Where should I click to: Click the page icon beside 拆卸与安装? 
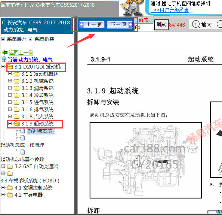click(23, 131)
